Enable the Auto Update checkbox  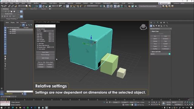[x=38, y=49]
